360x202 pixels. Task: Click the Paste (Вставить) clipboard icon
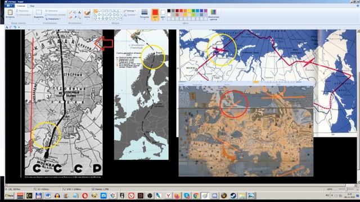click(x=10, y=12)
